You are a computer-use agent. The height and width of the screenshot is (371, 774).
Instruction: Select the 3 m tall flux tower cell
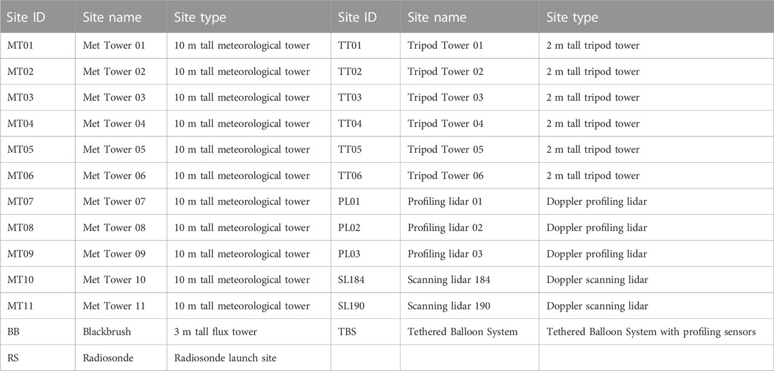pos(248,332)
